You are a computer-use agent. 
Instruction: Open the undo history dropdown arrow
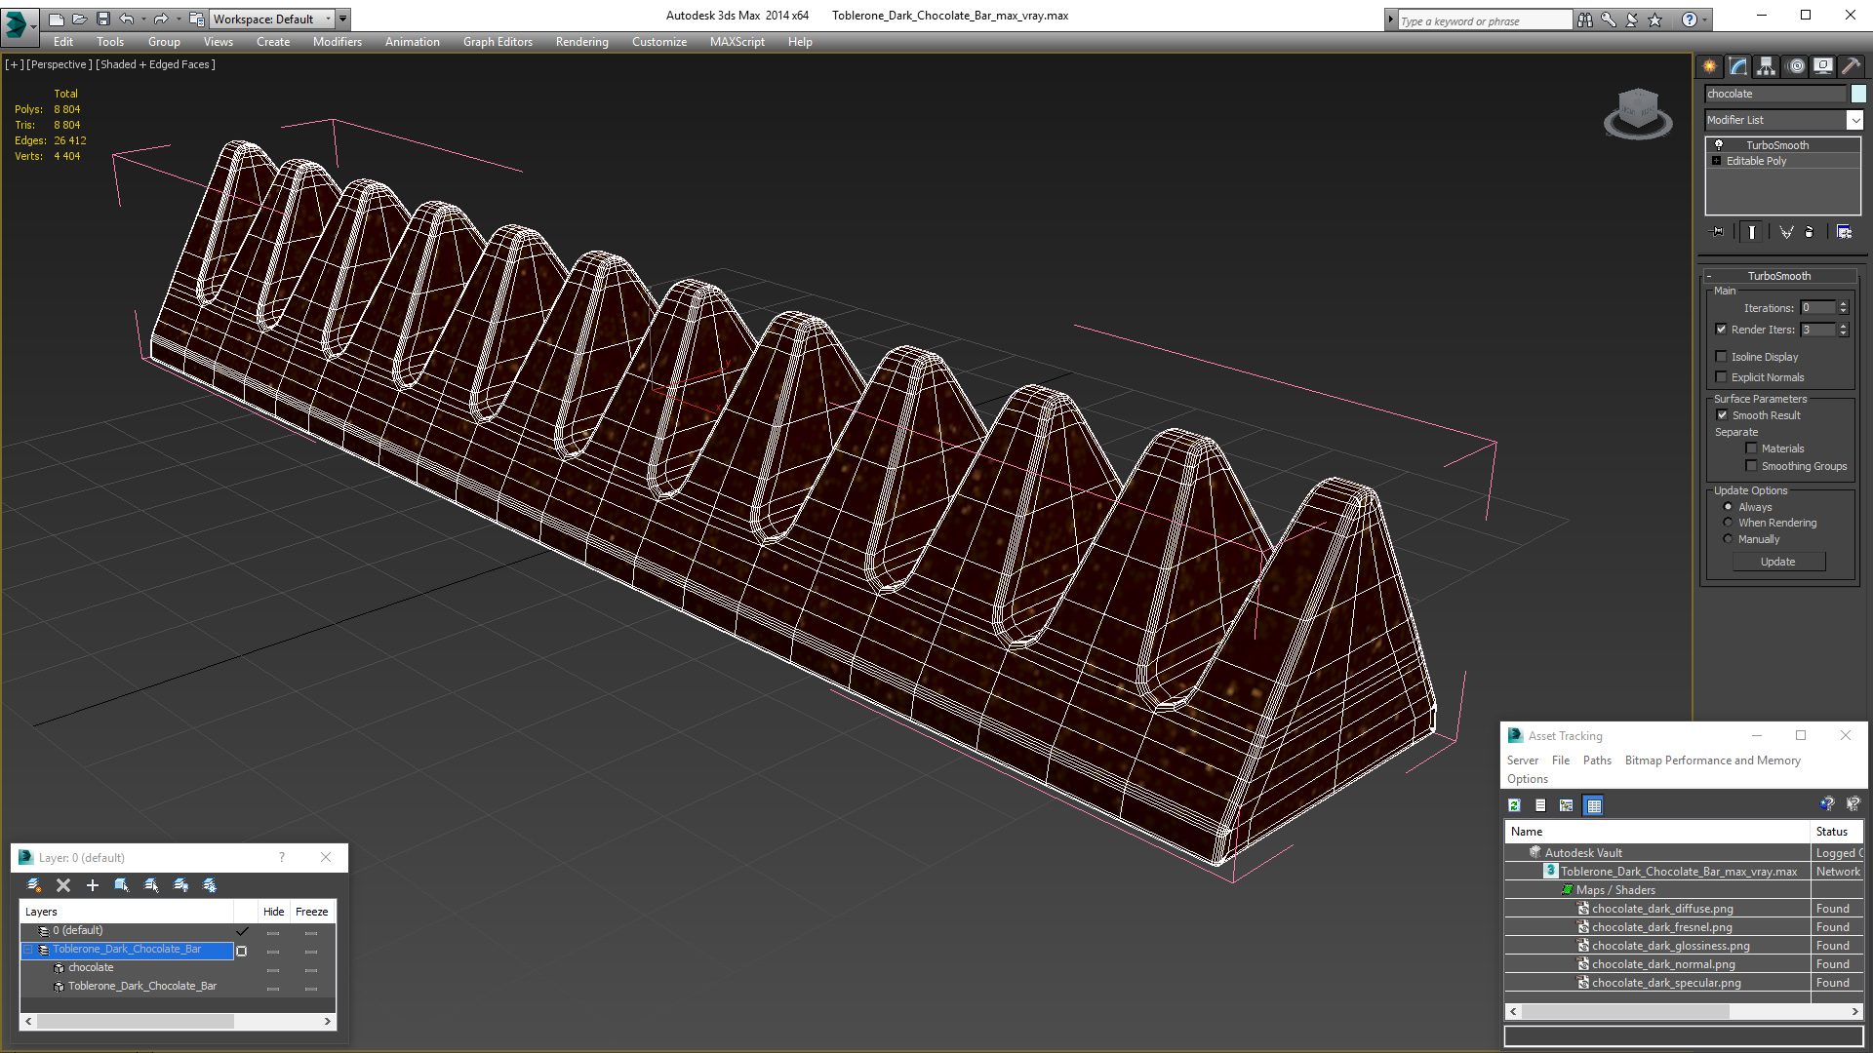[143, 19]
